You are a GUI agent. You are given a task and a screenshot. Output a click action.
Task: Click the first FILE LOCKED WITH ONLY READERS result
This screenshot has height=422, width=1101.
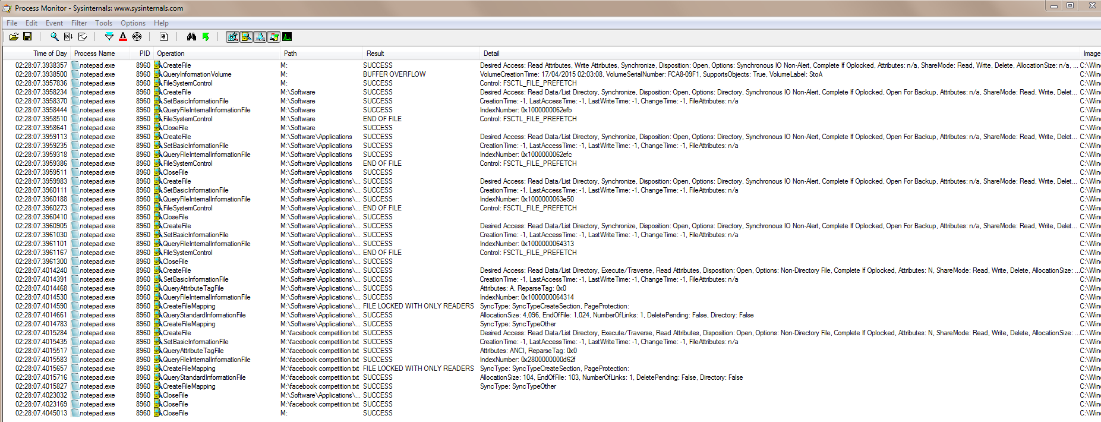pos(418,306)
